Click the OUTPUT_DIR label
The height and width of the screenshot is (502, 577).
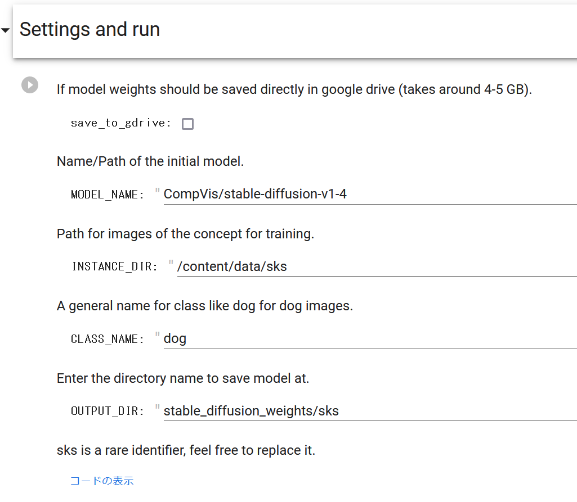click(107, 411)
